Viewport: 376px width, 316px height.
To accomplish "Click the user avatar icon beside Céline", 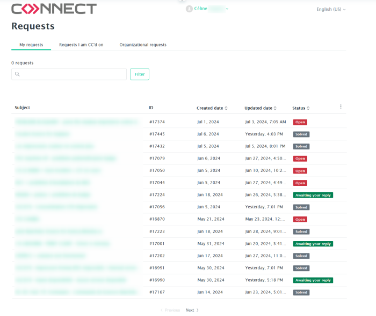I will [189, 9].
